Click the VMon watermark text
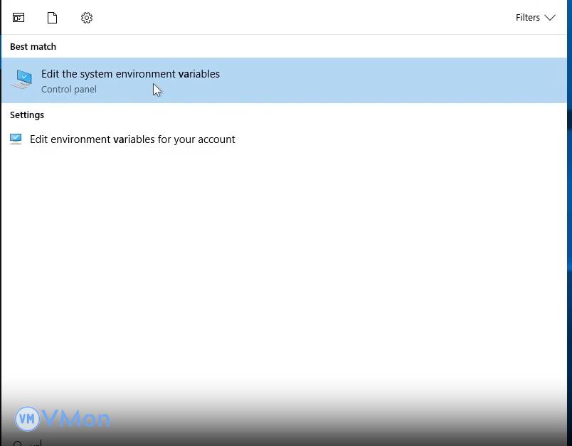Viewport: 572px width, 446px height. click(x=76, y=418)
